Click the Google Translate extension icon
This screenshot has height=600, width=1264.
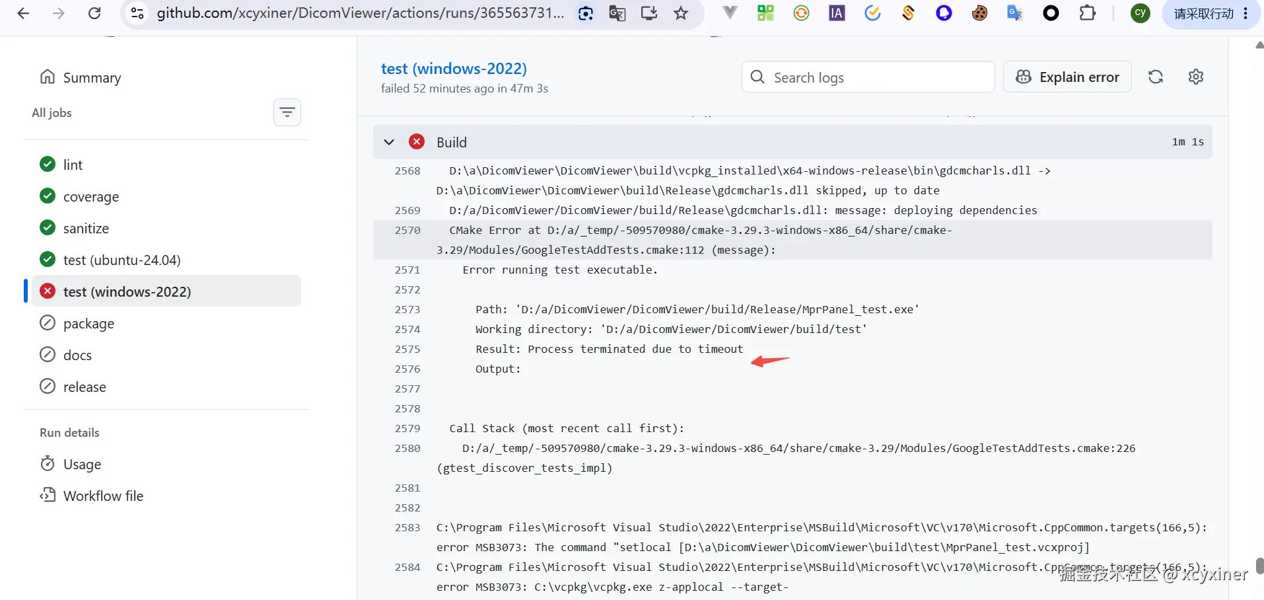[x=1015, y=13]
